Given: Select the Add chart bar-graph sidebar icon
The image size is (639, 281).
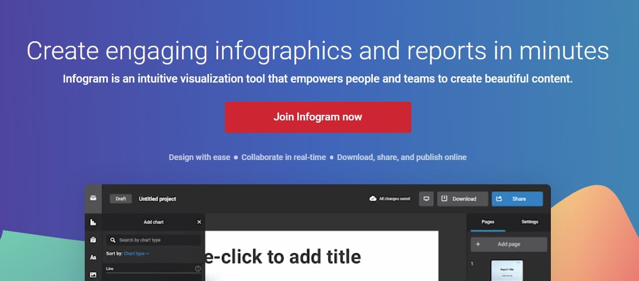Looking at the screenshot, I should click(x=93, y=222).
